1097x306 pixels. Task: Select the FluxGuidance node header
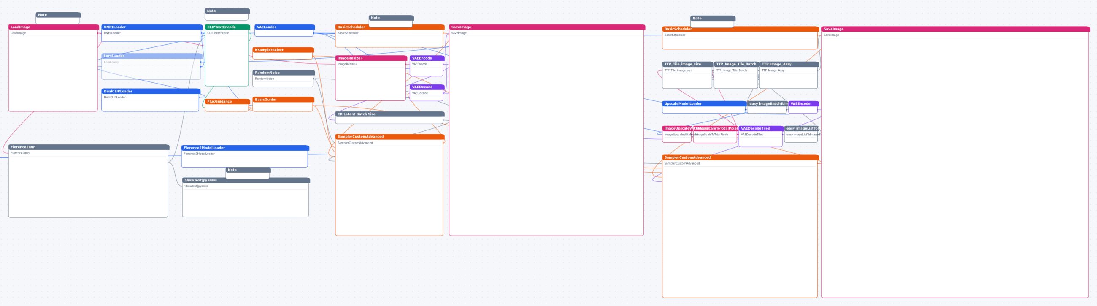click(x=227, y=101)
